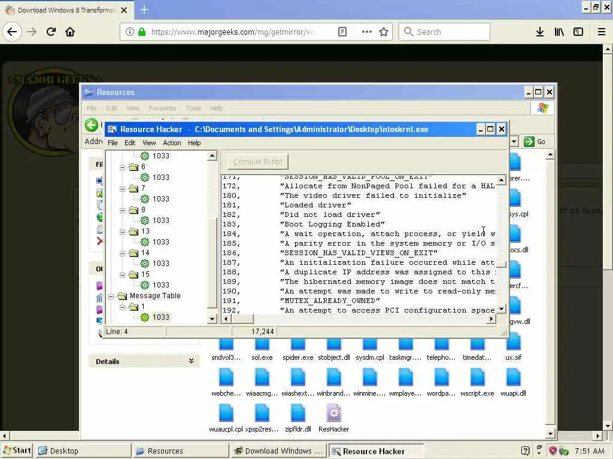Collapse the Message Table node
This screenshot has height=459, width=613.
(111, 296)
